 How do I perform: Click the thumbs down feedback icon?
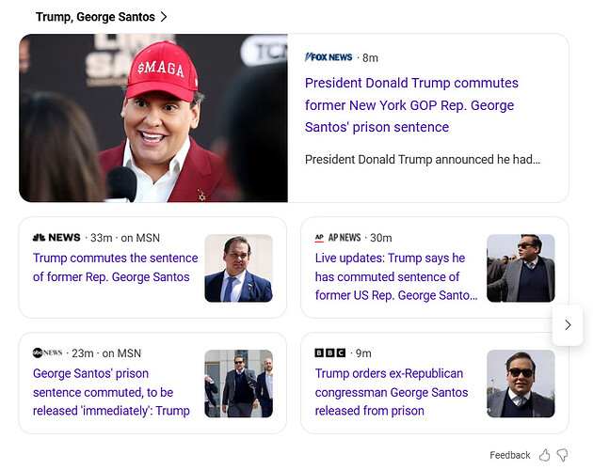562,455
